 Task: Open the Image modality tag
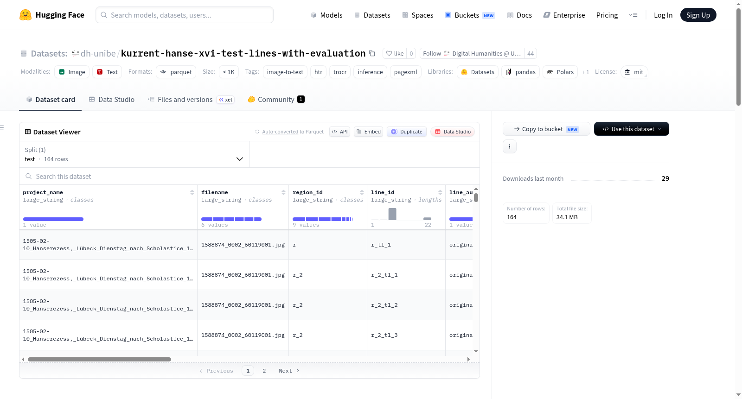pos(72,72)
